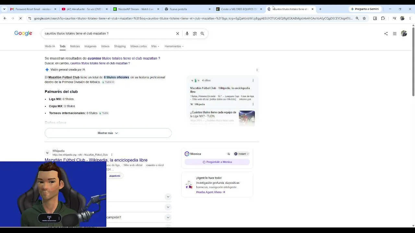Viewport: 415px width, 233px height.
Task: Open the Google account profile picture
Action: (404, 34)
